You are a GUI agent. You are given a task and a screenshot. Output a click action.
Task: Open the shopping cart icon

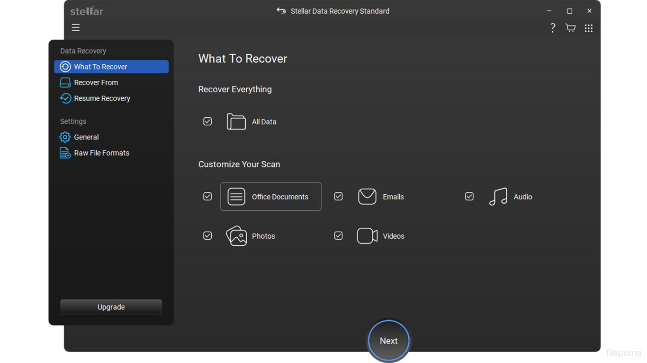click(570, 28)
